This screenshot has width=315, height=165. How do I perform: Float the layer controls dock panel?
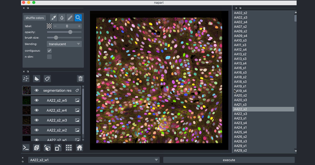point(28,8)
